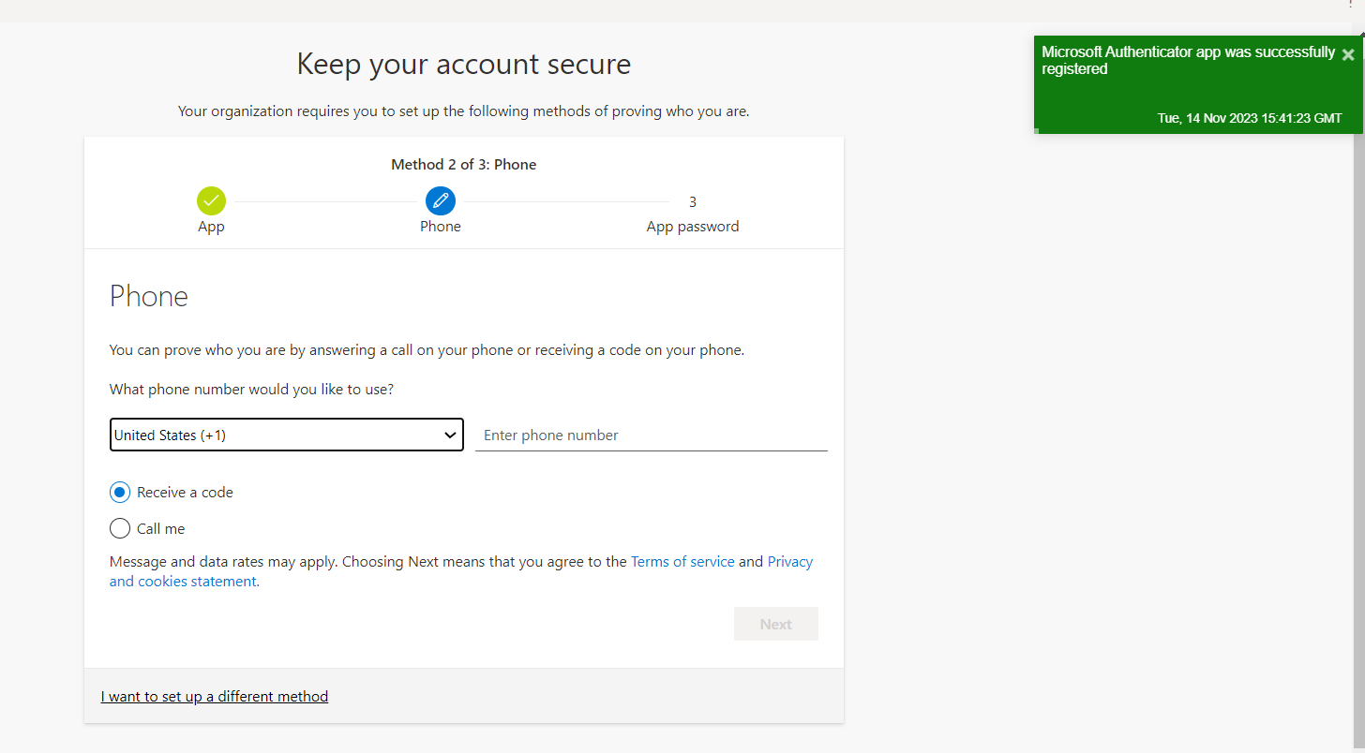This screenshot has height=753, width=1365.
Task: Click the "Phone" step label in progress bar
Action: pos(440,227)
